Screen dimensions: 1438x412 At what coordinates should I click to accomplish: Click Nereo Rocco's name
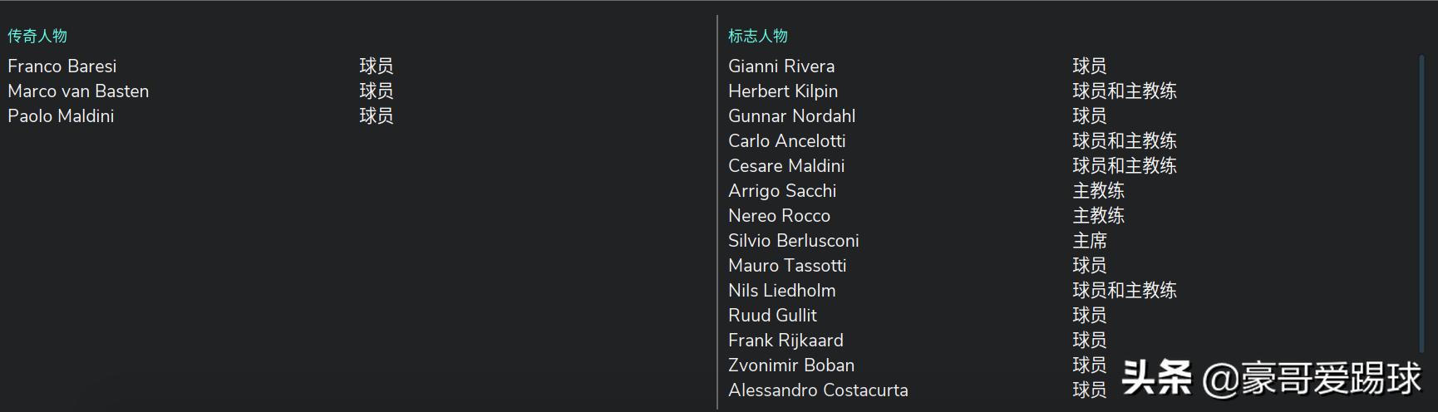[x=779, y=216]
